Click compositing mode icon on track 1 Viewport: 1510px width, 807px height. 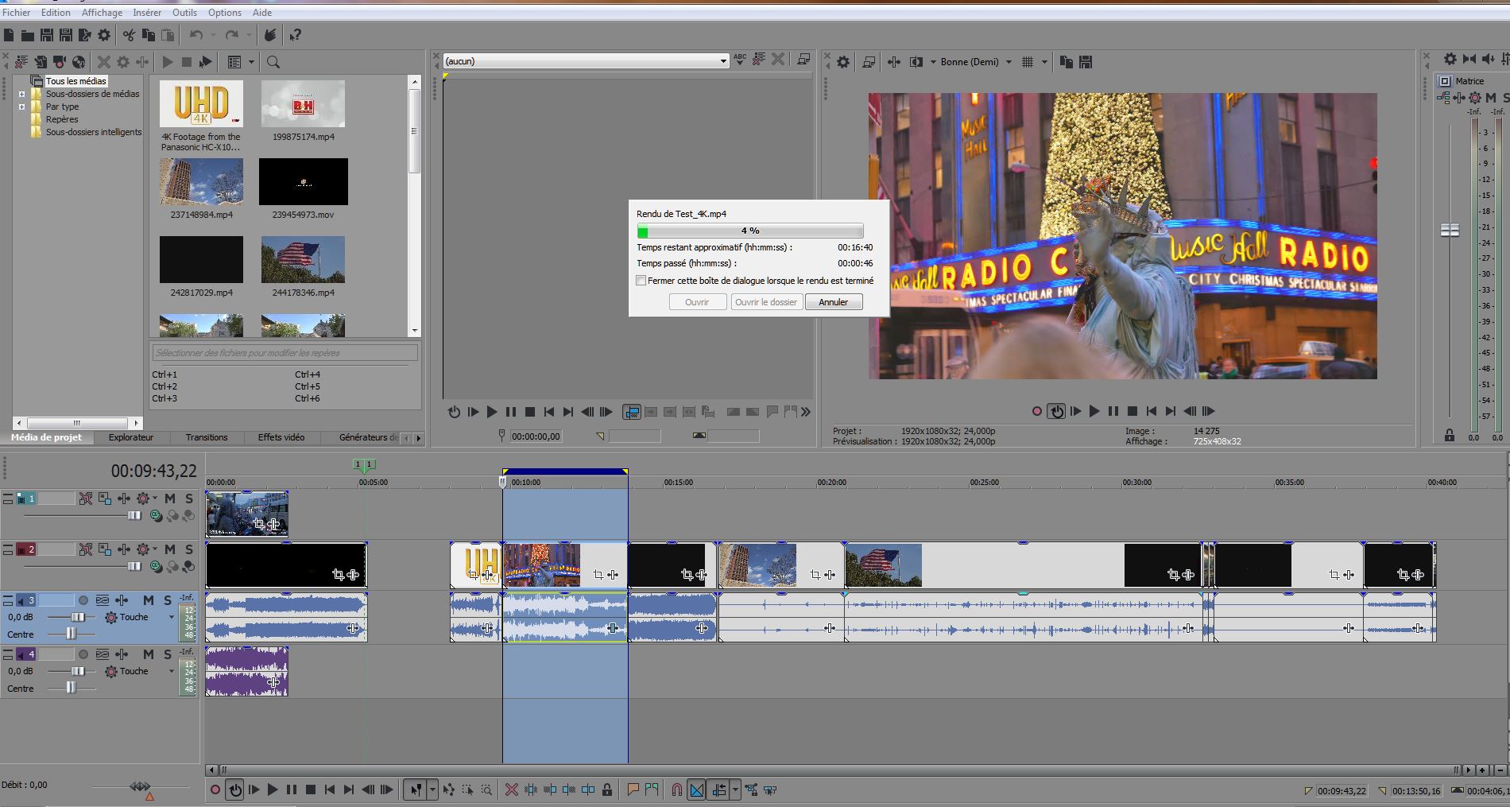156,516
